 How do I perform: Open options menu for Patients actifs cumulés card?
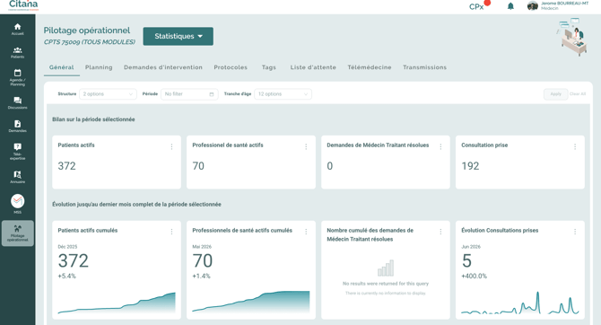171,232
